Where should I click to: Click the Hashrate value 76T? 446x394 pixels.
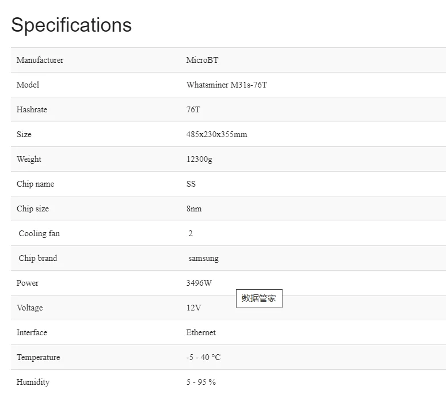coord(193,109)
